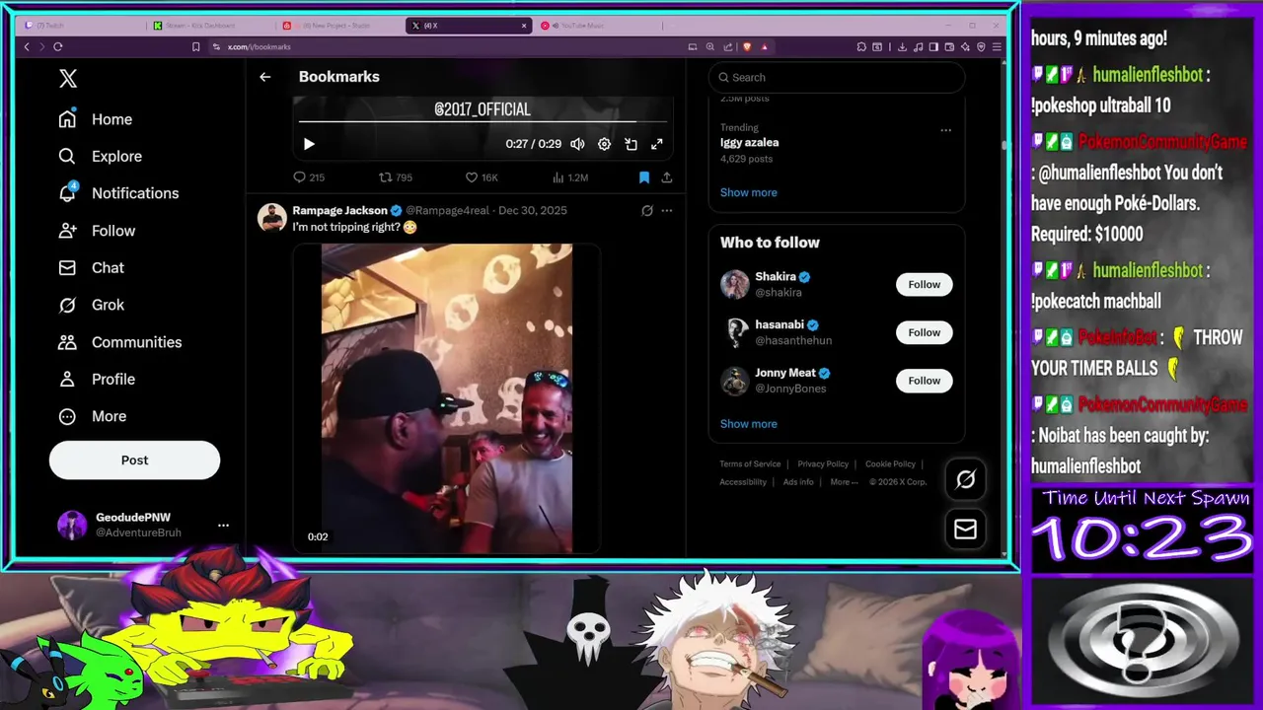The height and width of the screenshot is (710, 1263).
Task: Open Follow in X sidebar
Action: (x=97, y=231)
